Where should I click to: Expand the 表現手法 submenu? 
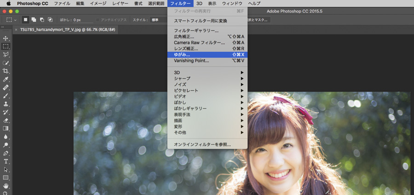(207, 115)
